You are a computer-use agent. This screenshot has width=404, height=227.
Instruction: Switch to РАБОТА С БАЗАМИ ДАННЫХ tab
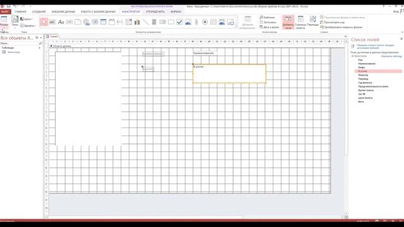click(x=98, y=11)
